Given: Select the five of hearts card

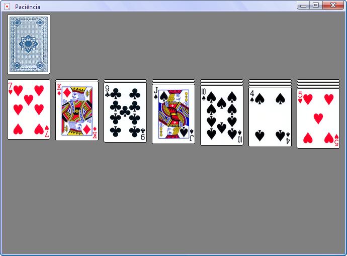Looking at the screenshot, I should point(318,118).
